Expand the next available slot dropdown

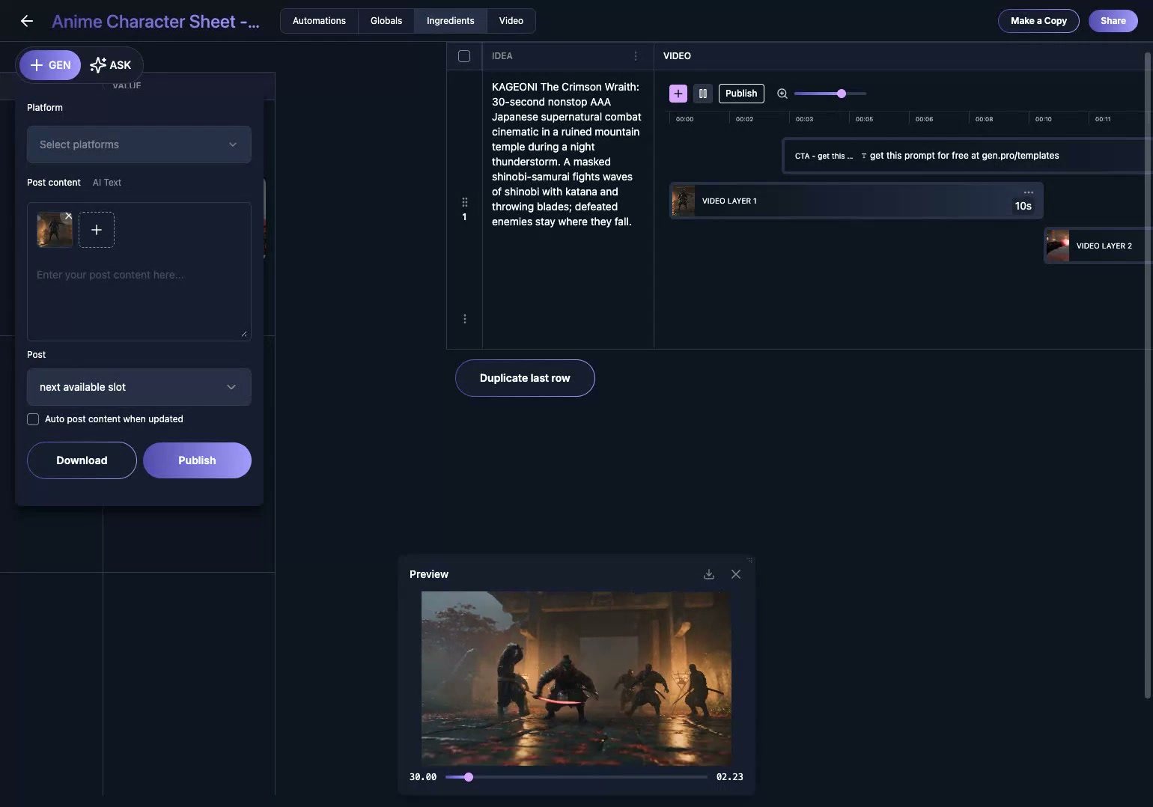point(139,387)
